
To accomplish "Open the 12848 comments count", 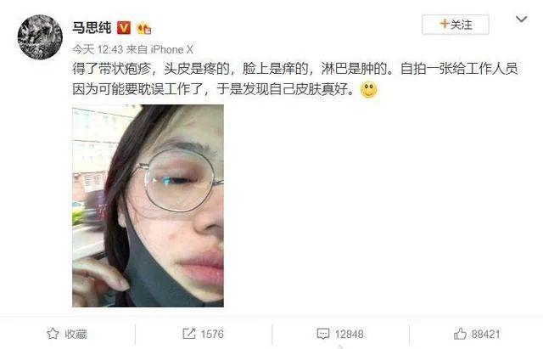I will click(349, 334).
